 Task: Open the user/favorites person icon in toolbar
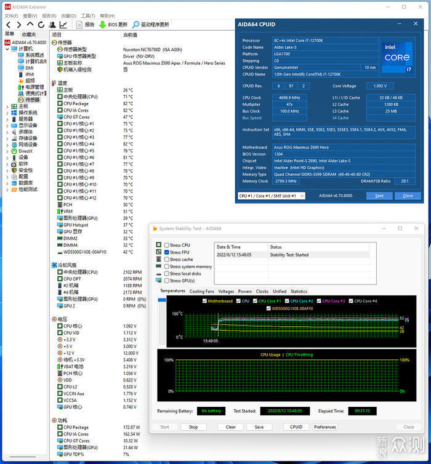(52, 25)
